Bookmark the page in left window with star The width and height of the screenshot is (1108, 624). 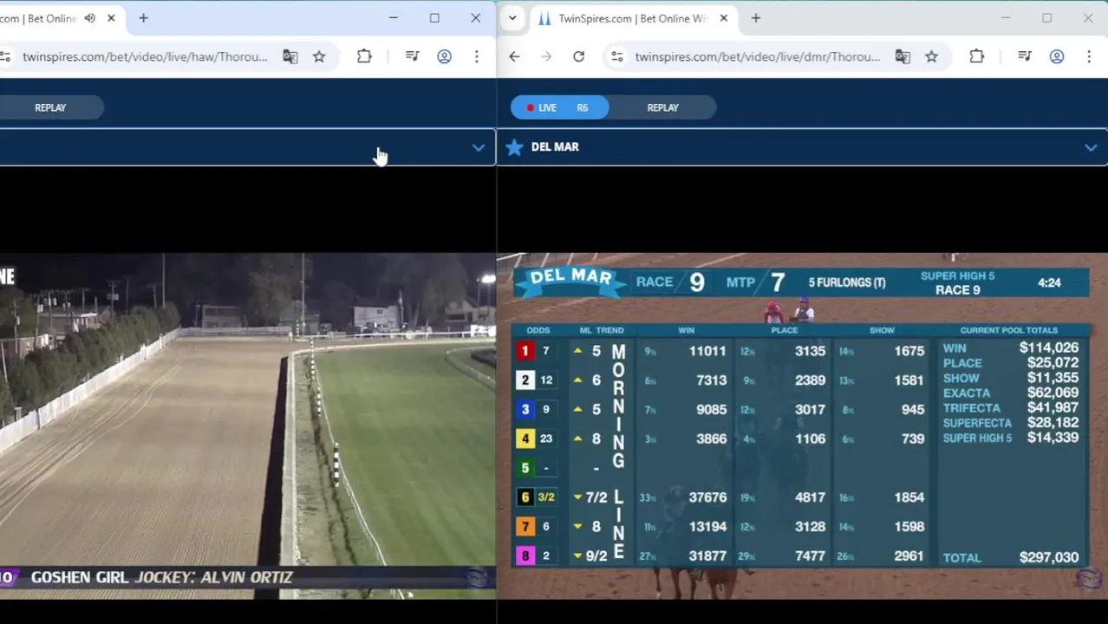point(319,56)
